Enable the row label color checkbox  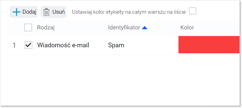pos(193,11)
